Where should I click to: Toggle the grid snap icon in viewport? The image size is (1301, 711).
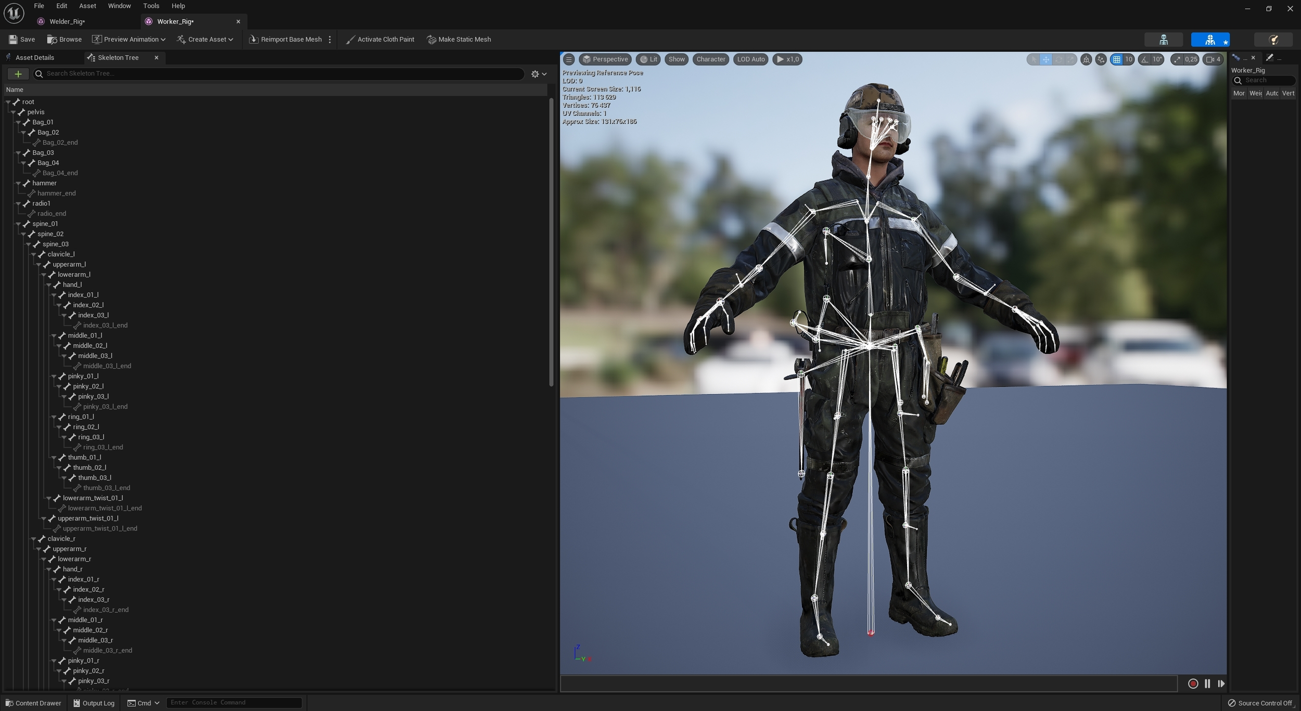[x=1116, y=59]
